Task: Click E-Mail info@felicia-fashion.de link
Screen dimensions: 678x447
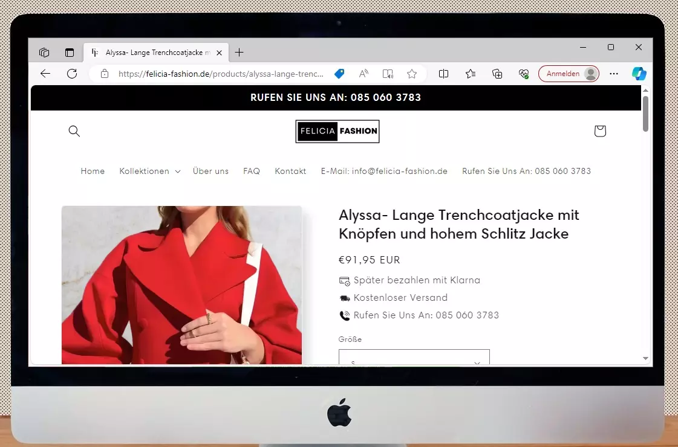Action: click(x=384, y=171)
